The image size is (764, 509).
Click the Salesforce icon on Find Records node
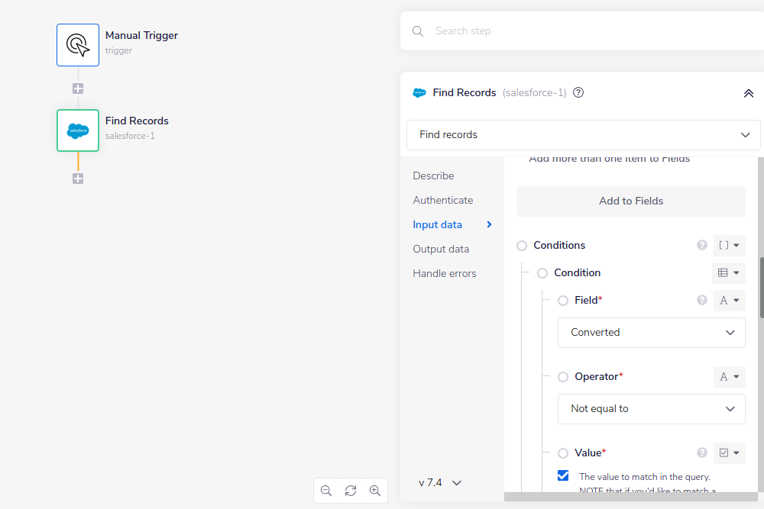77,130
